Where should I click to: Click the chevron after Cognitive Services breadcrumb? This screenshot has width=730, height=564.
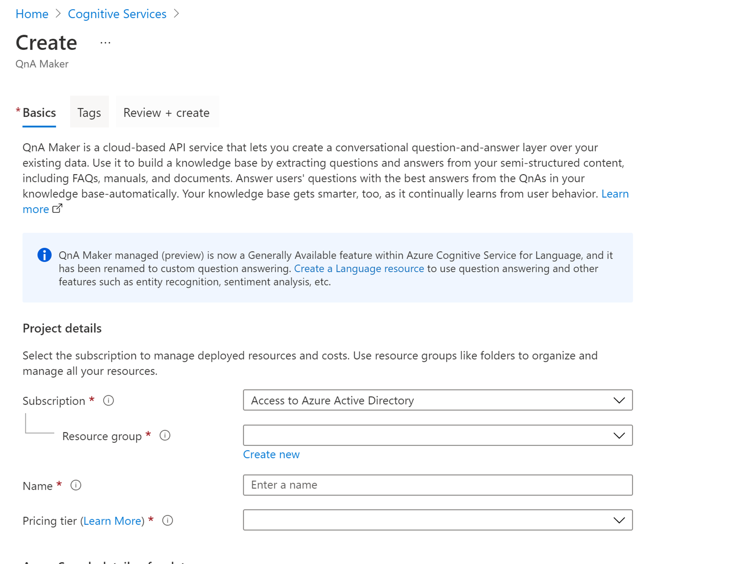pos(176,14)
